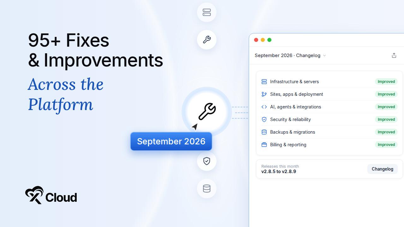Image resolution: width=404 pixels, height=227 pixels.
Task: Click the server icon beside Infrastructure & servers
Action: click(264, 82)
